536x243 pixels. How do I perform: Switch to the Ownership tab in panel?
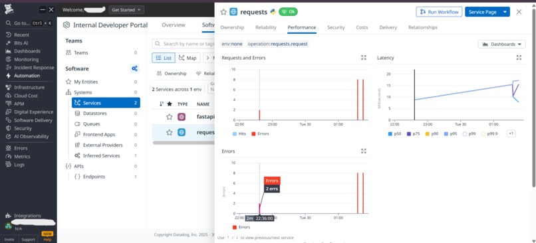click(x=232, y=27)
